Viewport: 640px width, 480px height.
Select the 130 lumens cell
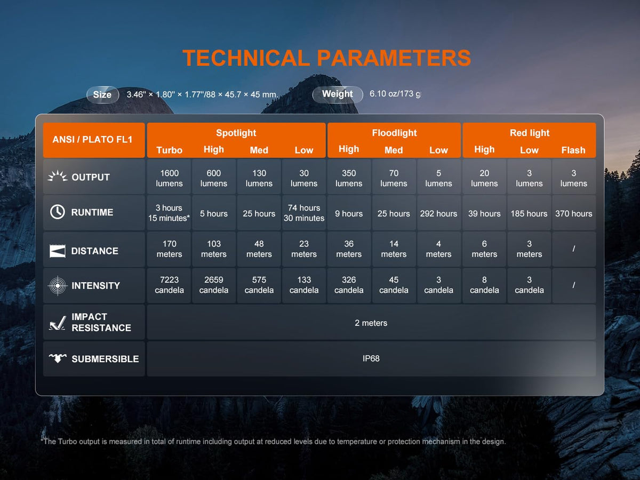(259, 178)
